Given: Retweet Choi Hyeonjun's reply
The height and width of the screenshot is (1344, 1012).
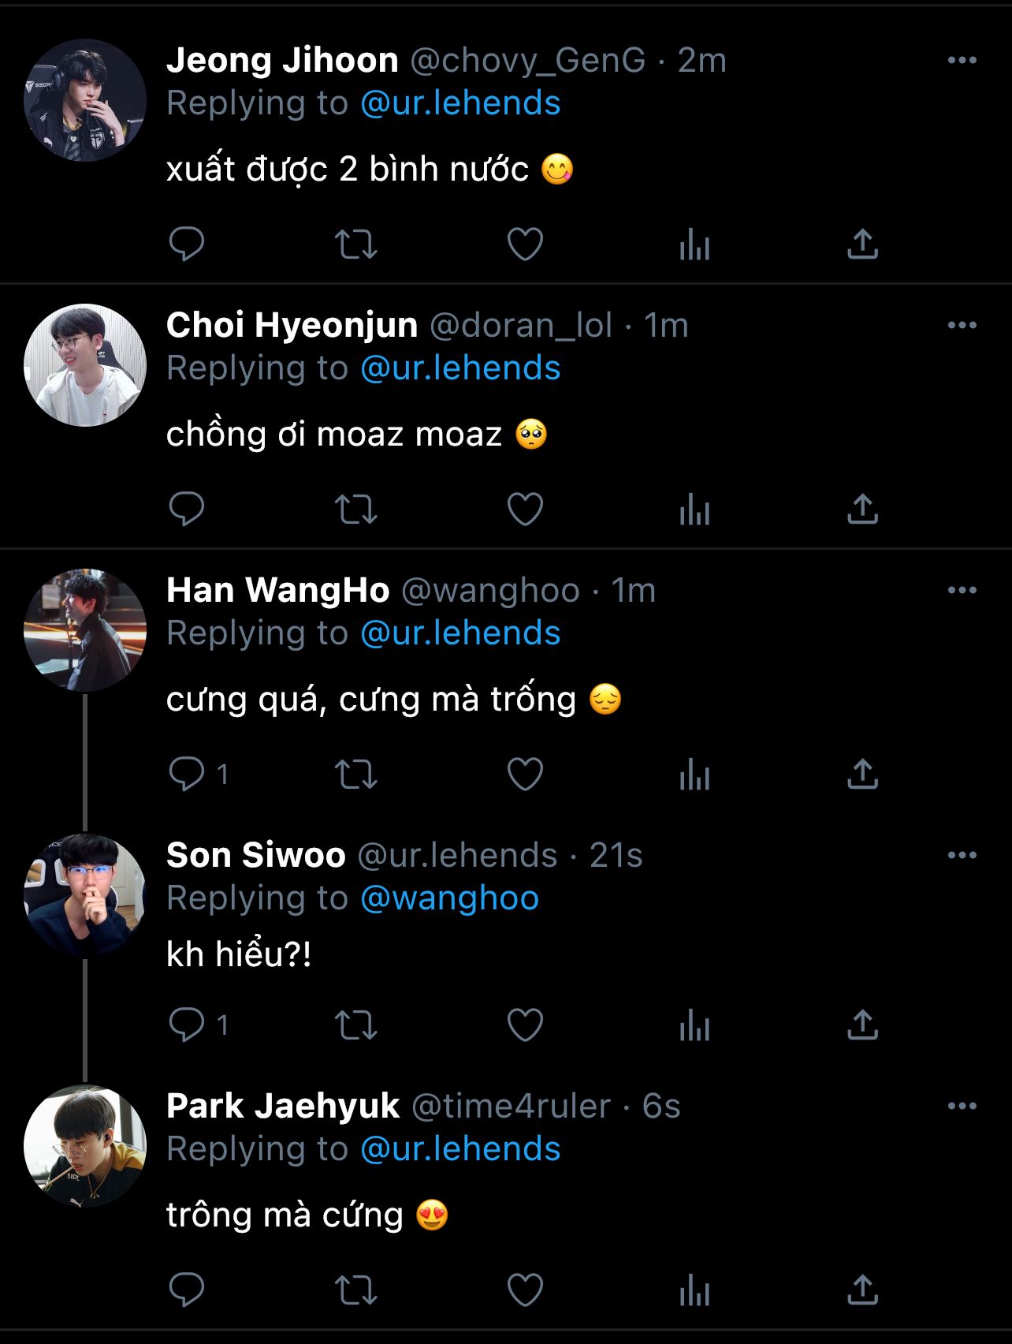Looking at the screenshot, I should coord(356,509).
